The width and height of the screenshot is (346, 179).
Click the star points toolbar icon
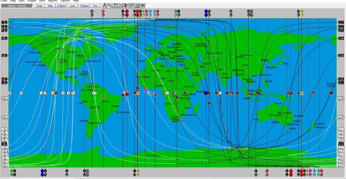click(x=132, y=5)
